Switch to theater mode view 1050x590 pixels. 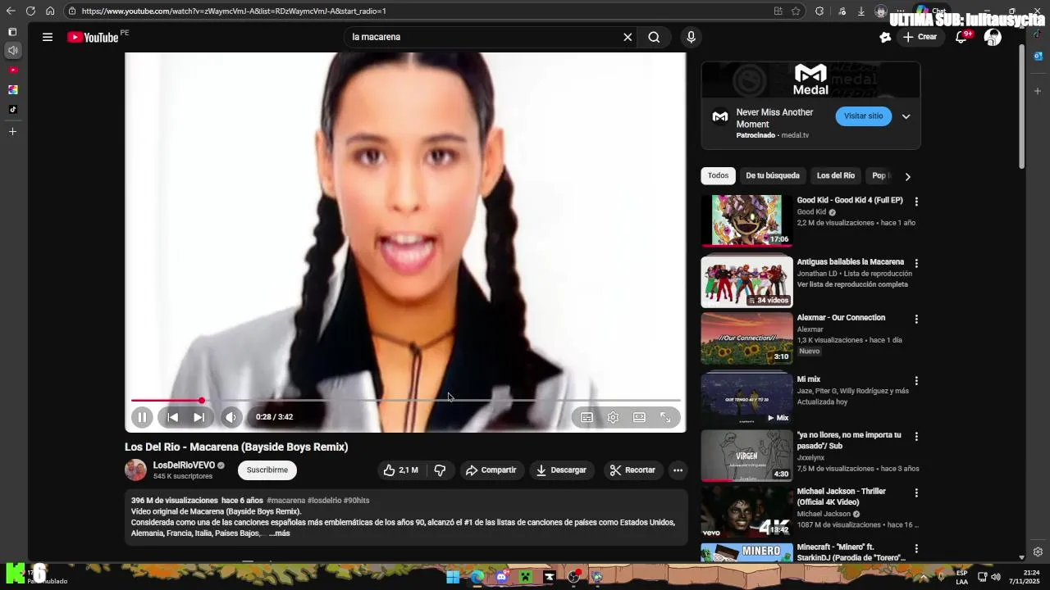pos(639,417)
